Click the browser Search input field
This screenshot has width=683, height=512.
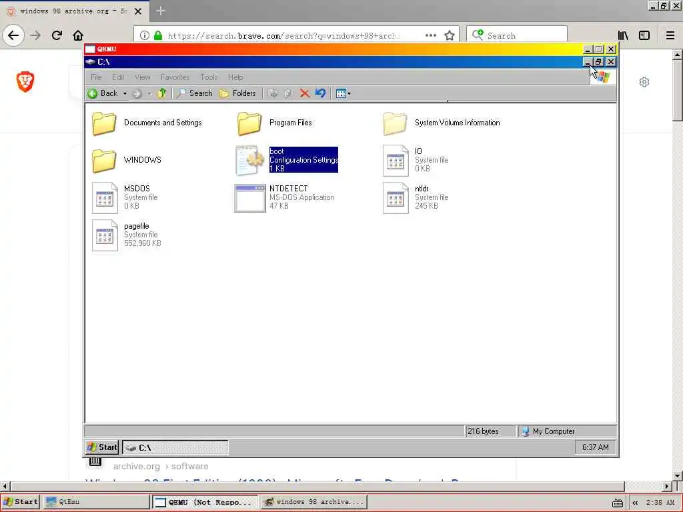pos(517,35)
